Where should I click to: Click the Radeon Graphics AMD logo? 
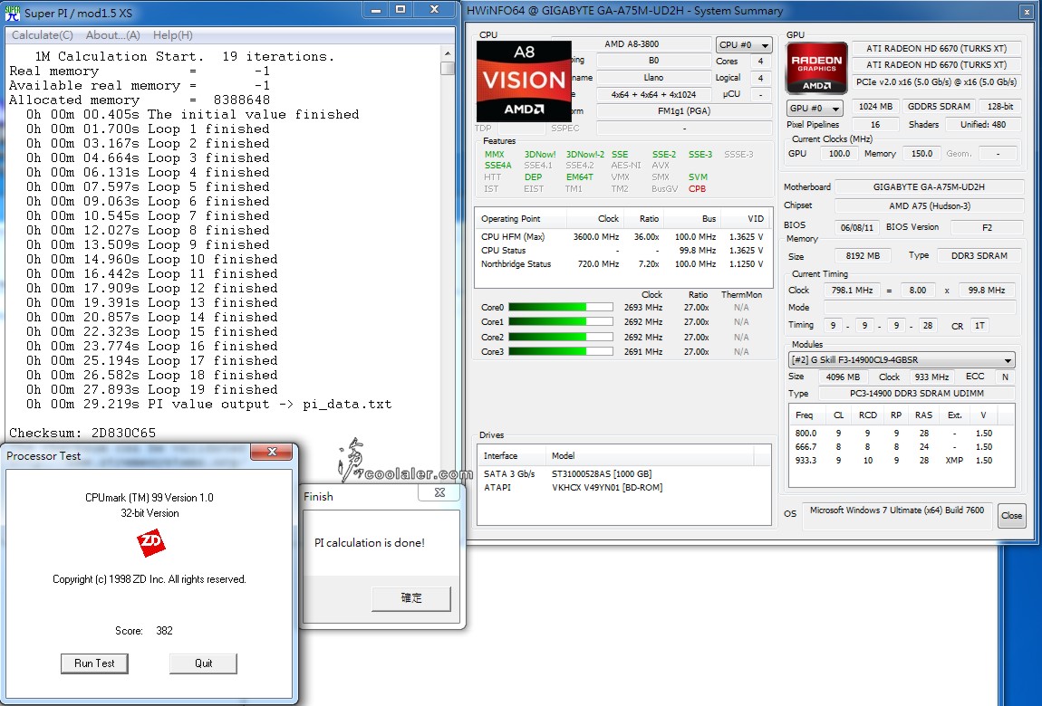pos(816,68)
